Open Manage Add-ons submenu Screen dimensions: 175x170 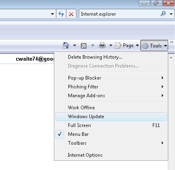click(111, 96)
